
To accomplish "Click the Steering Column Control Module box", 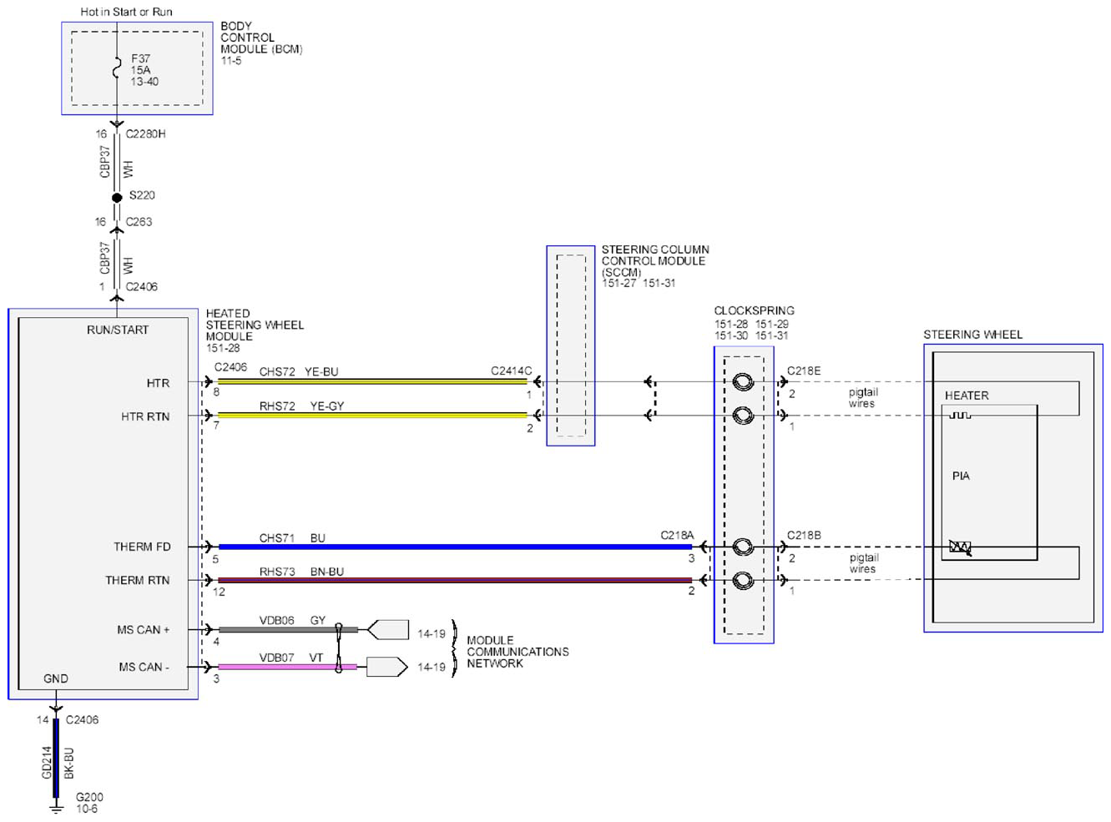I will click(571, 345).
